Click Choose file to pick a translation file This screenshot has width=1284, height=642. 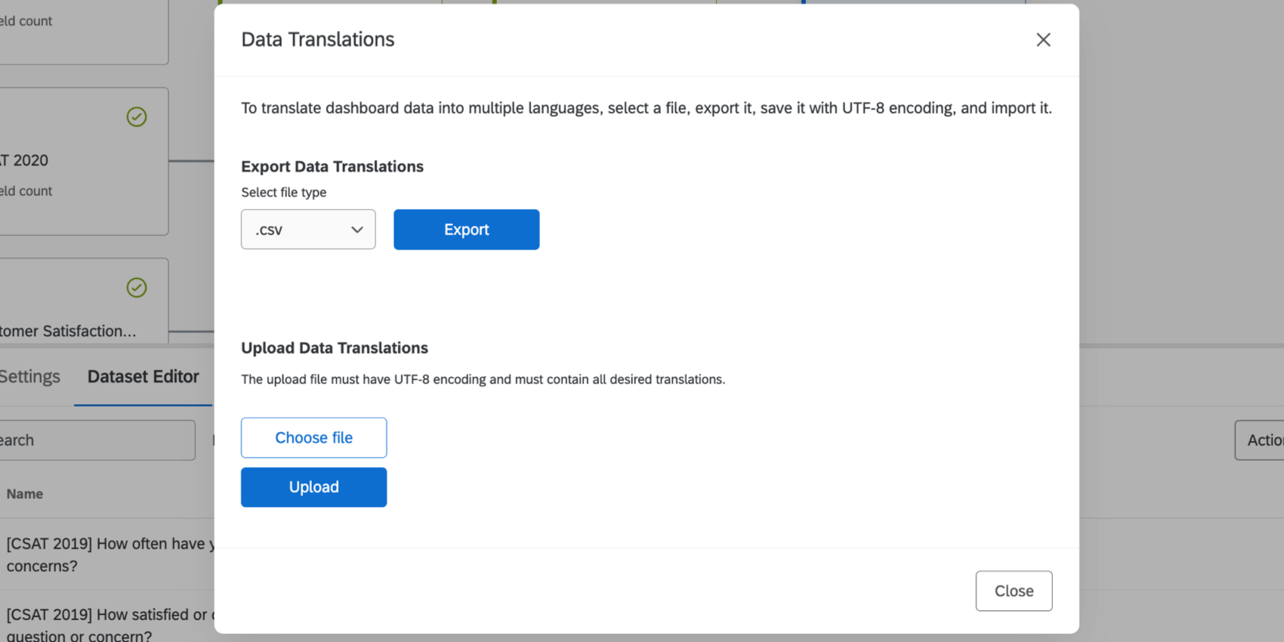[x=313, y=438]
